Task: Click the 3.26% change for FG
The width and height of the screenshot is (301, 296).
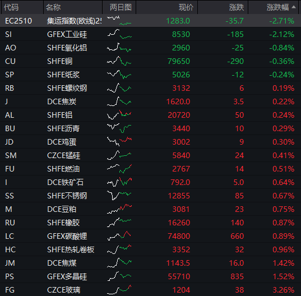Action: point(283,290)
